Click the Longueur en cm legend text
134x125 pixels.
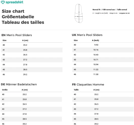click(124, 13)
